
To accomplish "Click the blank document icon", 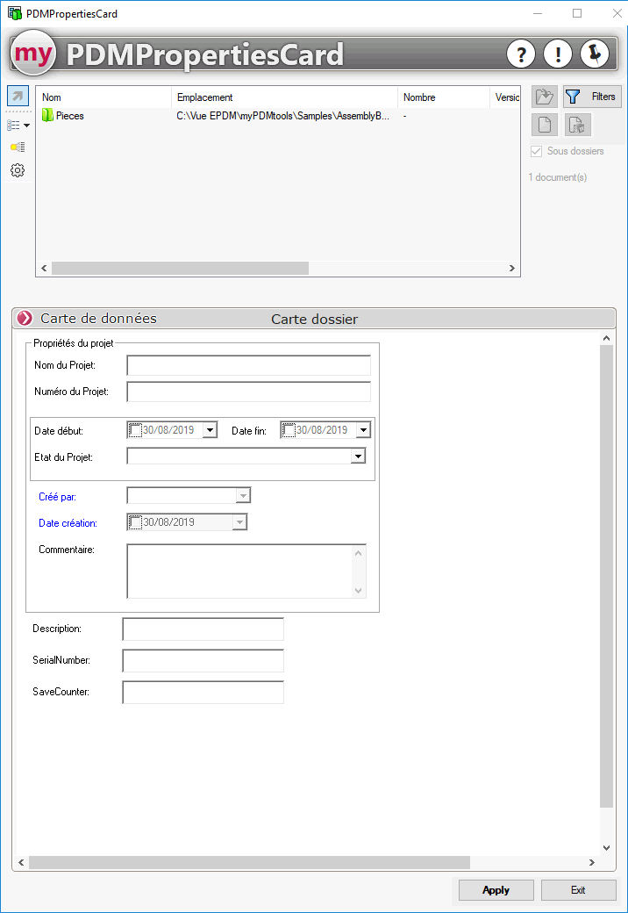I will coord(545,125).
